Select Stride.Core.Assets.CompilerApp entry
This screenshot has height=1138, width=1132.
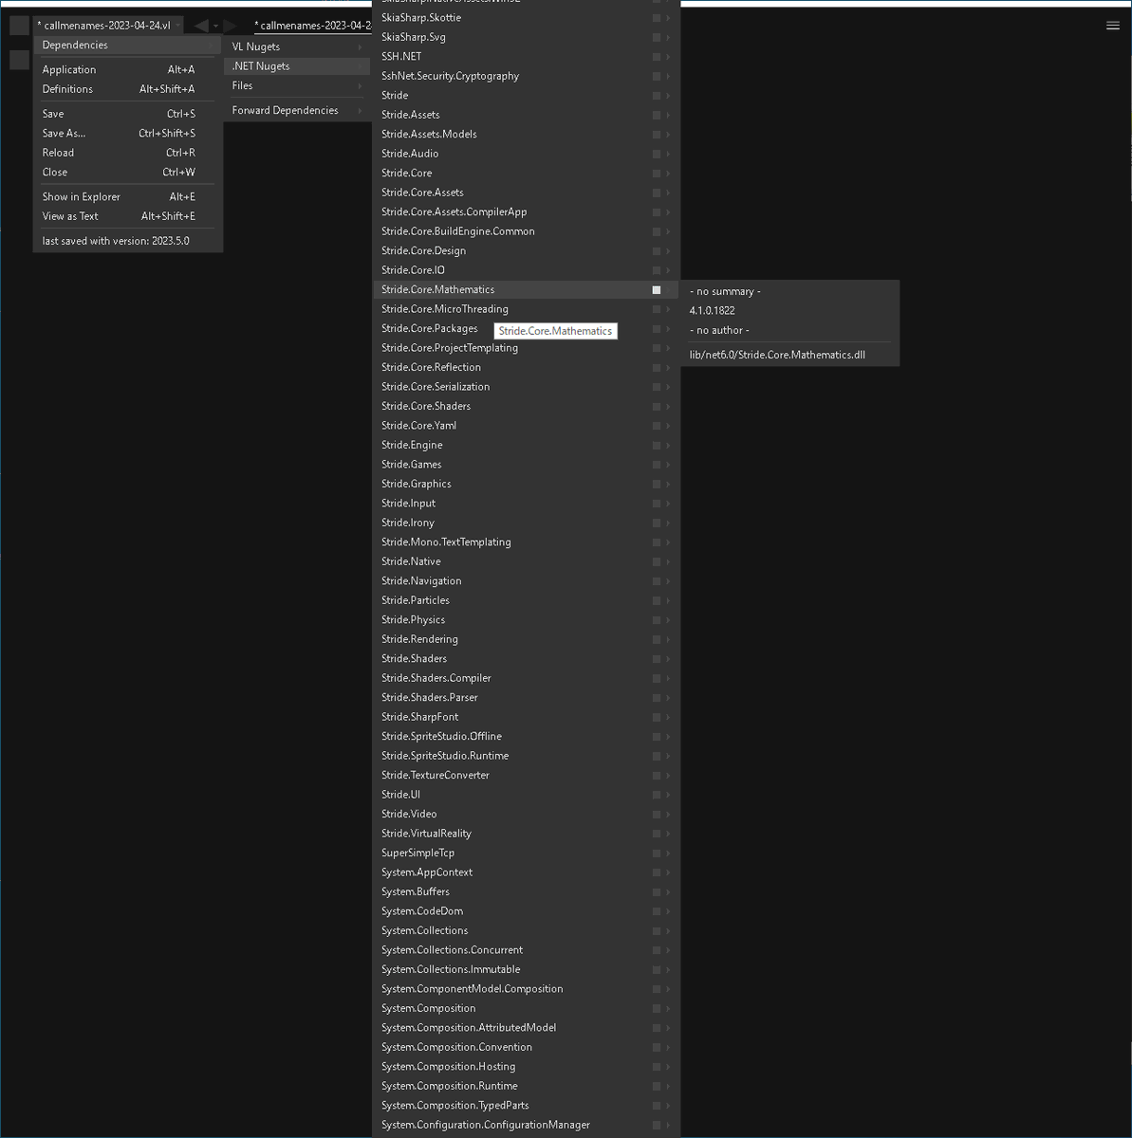click(x=527, y=212)
